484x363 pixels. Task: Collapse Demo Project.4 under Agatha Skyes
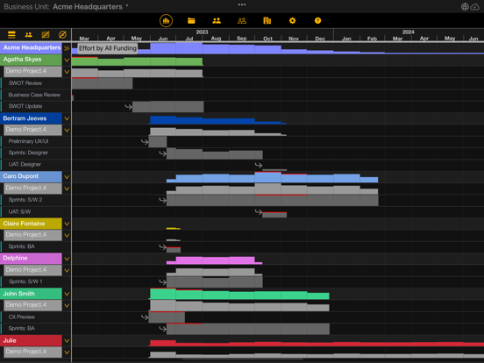click(x=67, y=72)
